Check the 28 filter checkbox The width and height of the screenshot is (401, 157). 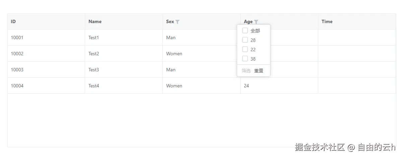click(245, 40)
